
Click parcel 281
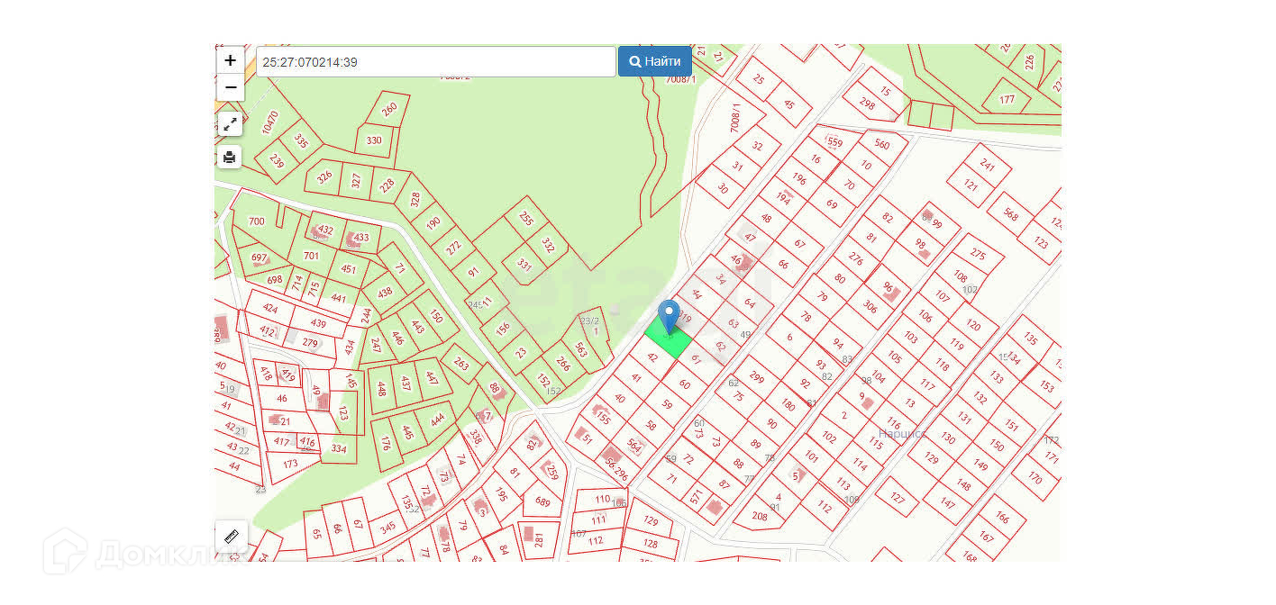pyautogui.click(x=539, y=539)
